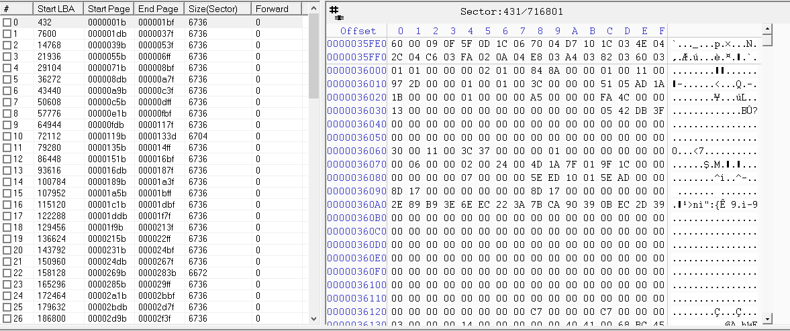790x331 pixels.
Task: Tick the checkbox for row 17
Action: [7, 216]
